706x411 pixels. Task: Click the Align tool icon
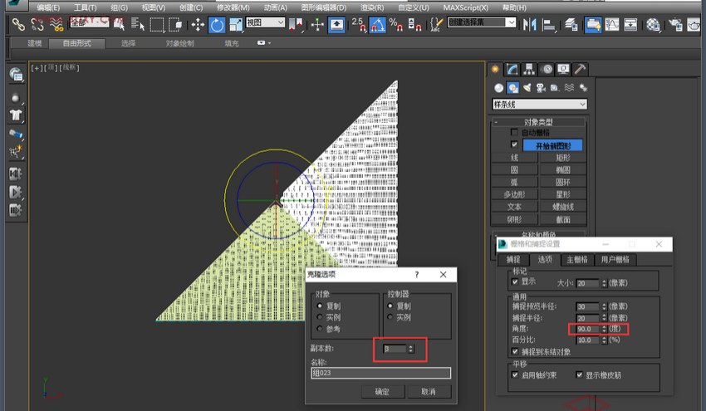549,24
